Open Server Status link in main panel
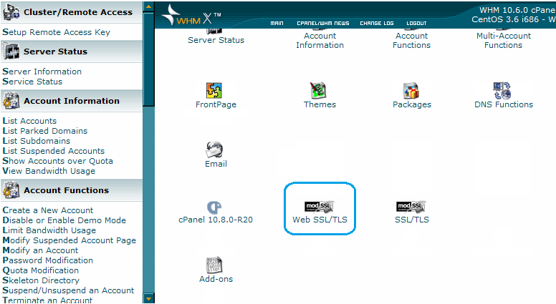This screenshot has width=556, height=304. [x=216, y=40]
